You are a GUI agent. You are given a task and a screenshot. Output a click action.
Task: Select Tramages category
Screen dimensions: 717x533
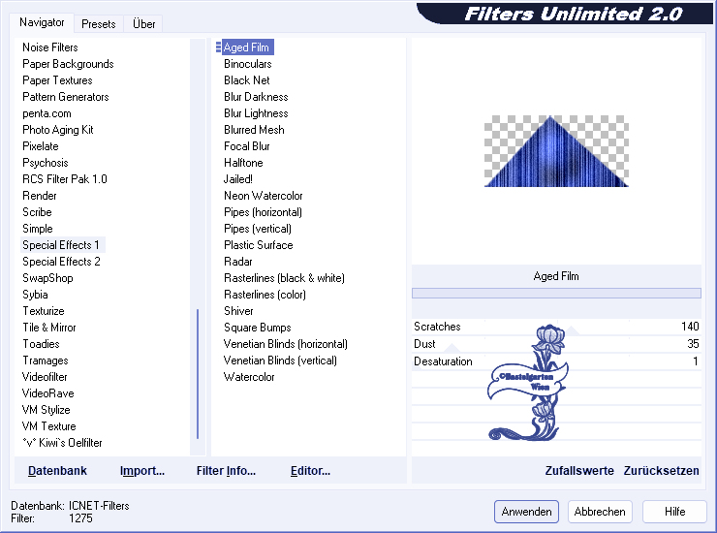pos(46,361)
